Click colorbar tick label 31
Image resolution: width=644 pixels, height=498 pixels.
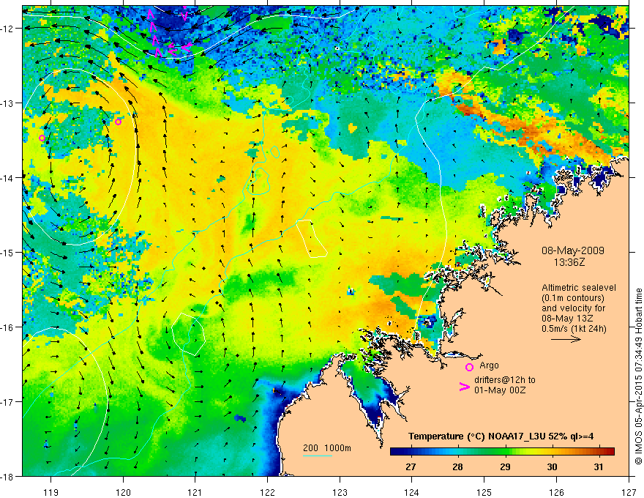point(599,467)
